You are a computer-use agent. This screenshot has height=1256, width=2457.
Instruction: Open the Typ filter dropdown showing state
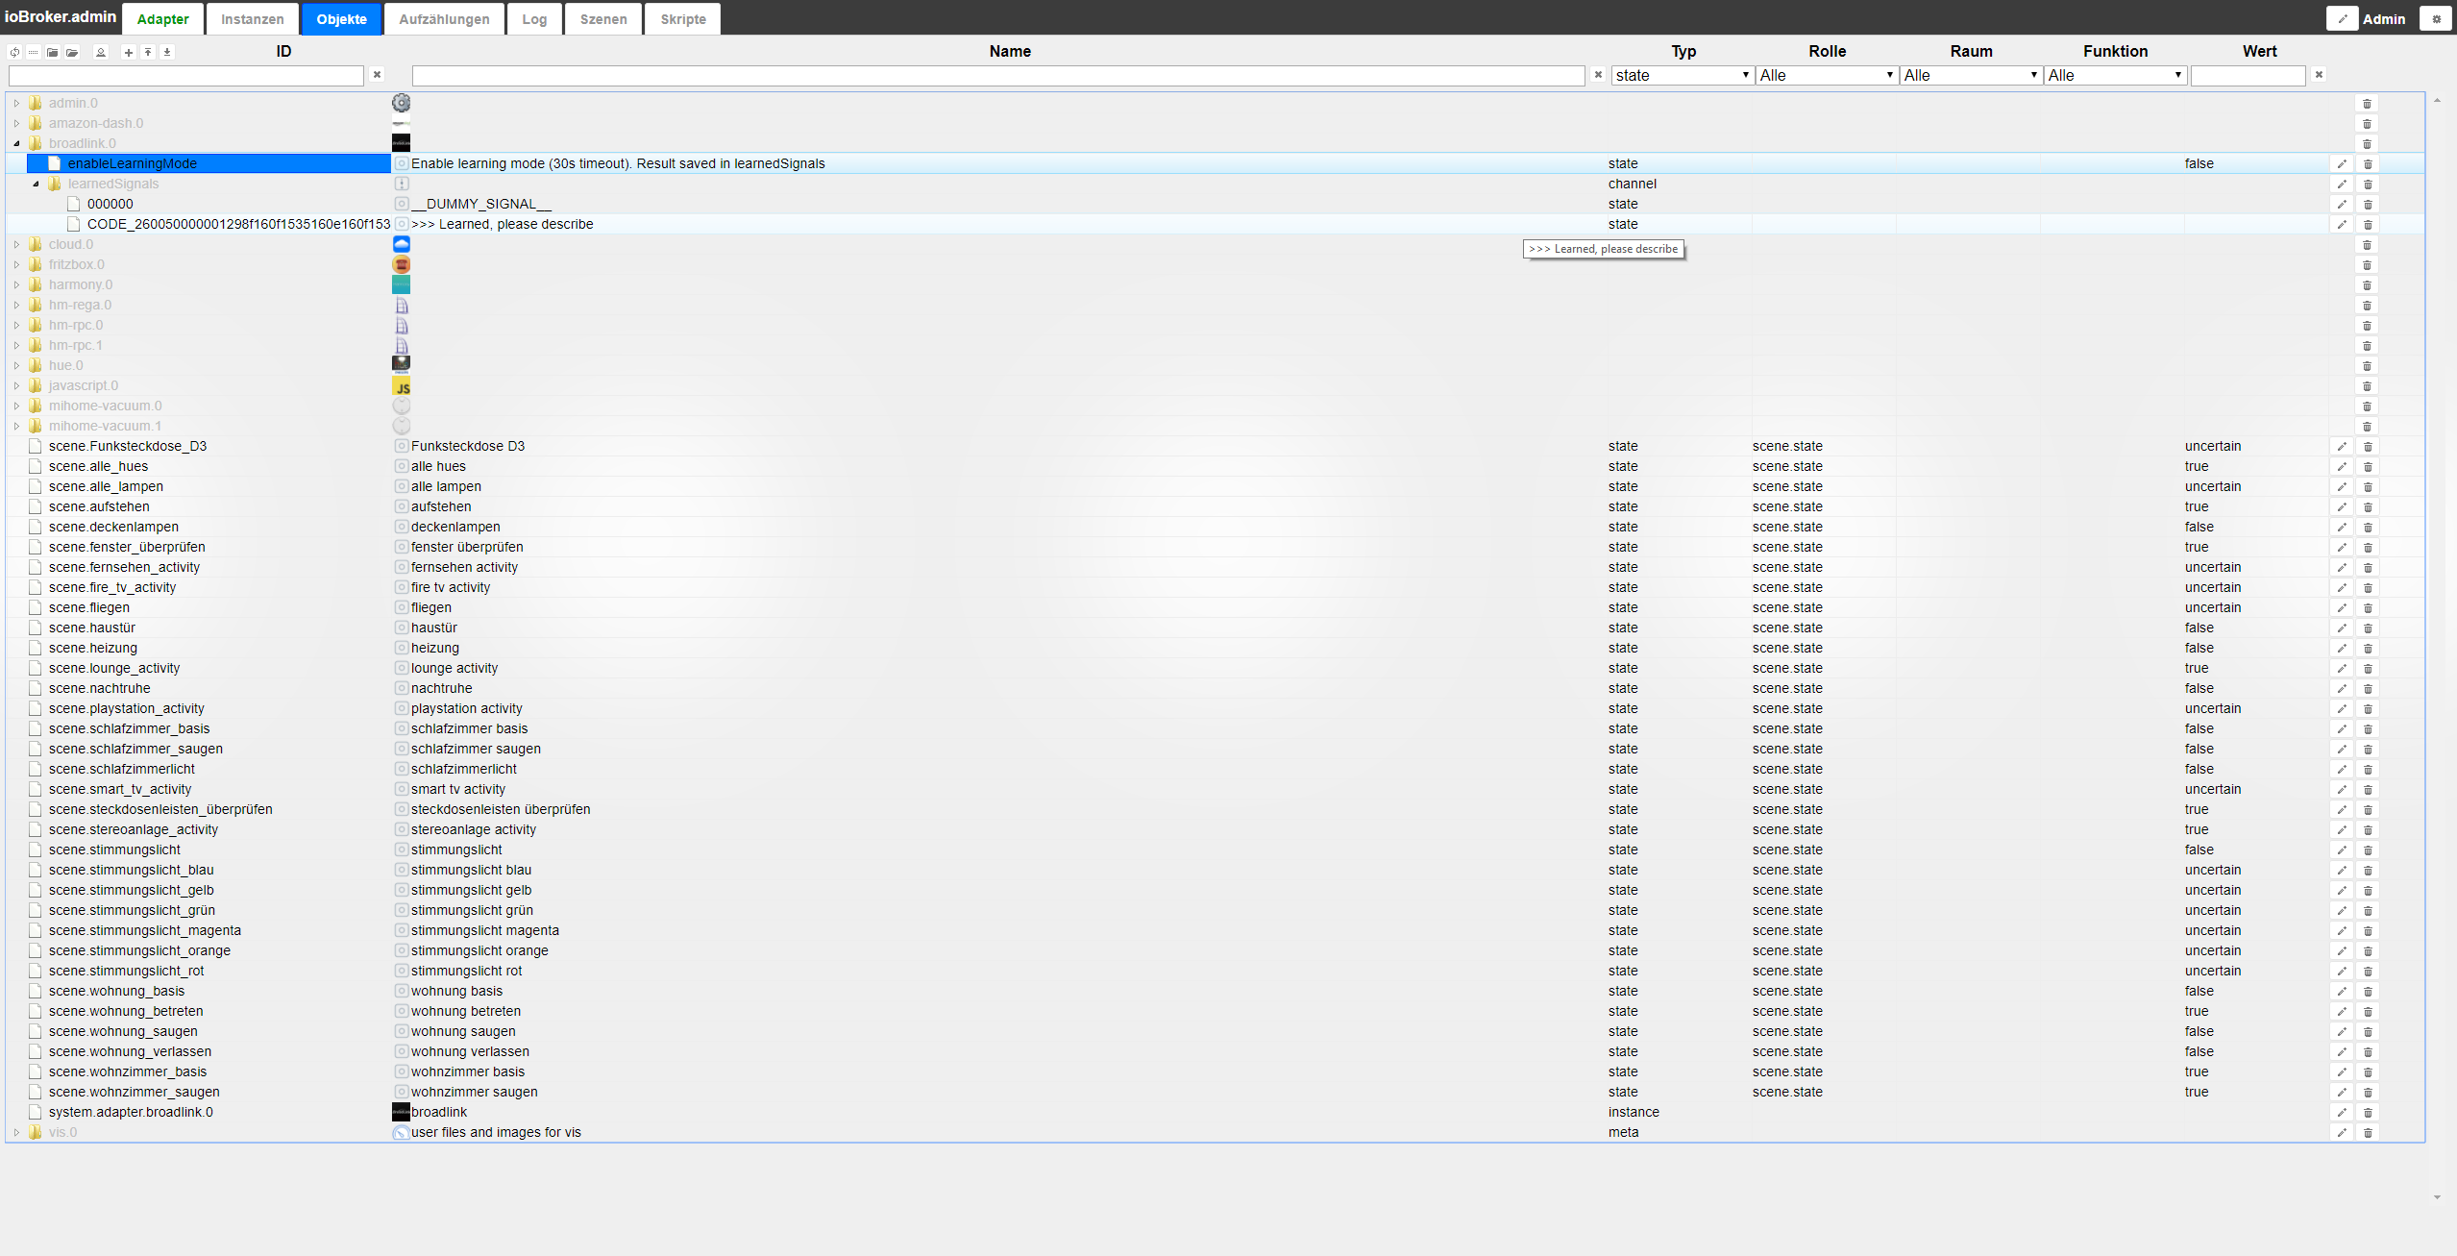1683,75
